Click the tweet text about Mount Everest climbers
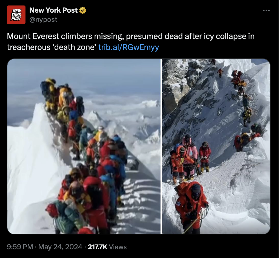This screenshot has width=279, height=258. (x=131, y=41)
